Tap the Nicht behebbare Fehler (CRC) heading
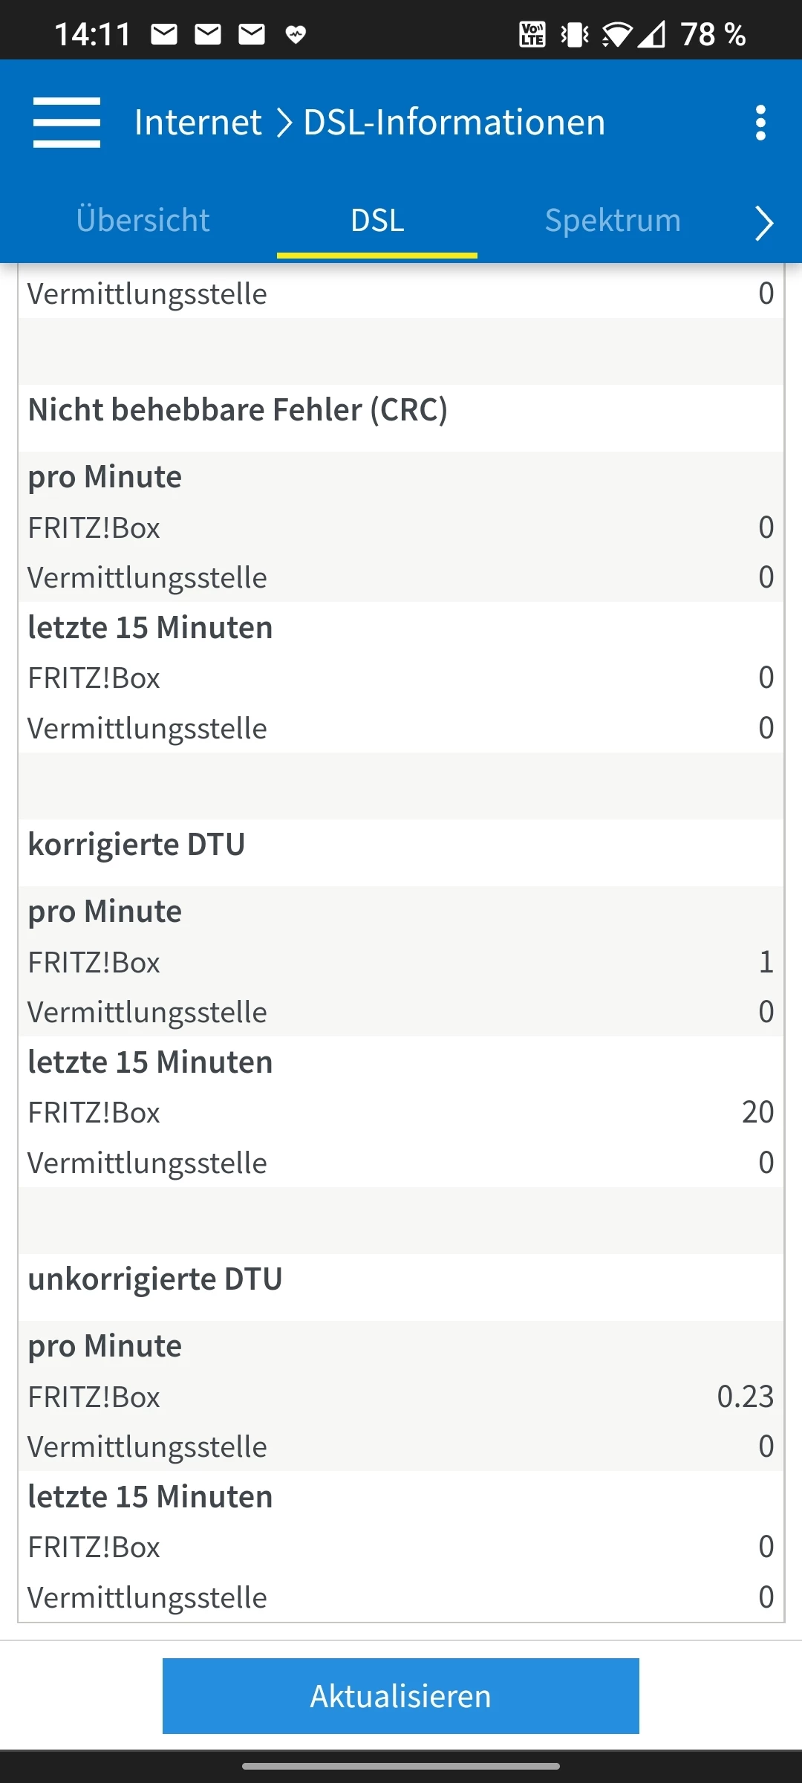This screenshot has width=802, height=1783. pyautogui.click(x=238, y=410)
